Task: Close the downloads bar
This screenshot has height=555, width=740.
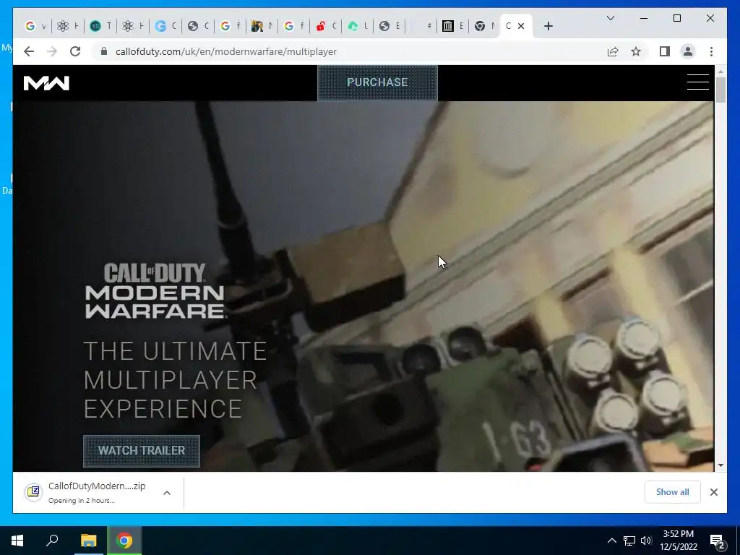Action: [x=713, y=492]
